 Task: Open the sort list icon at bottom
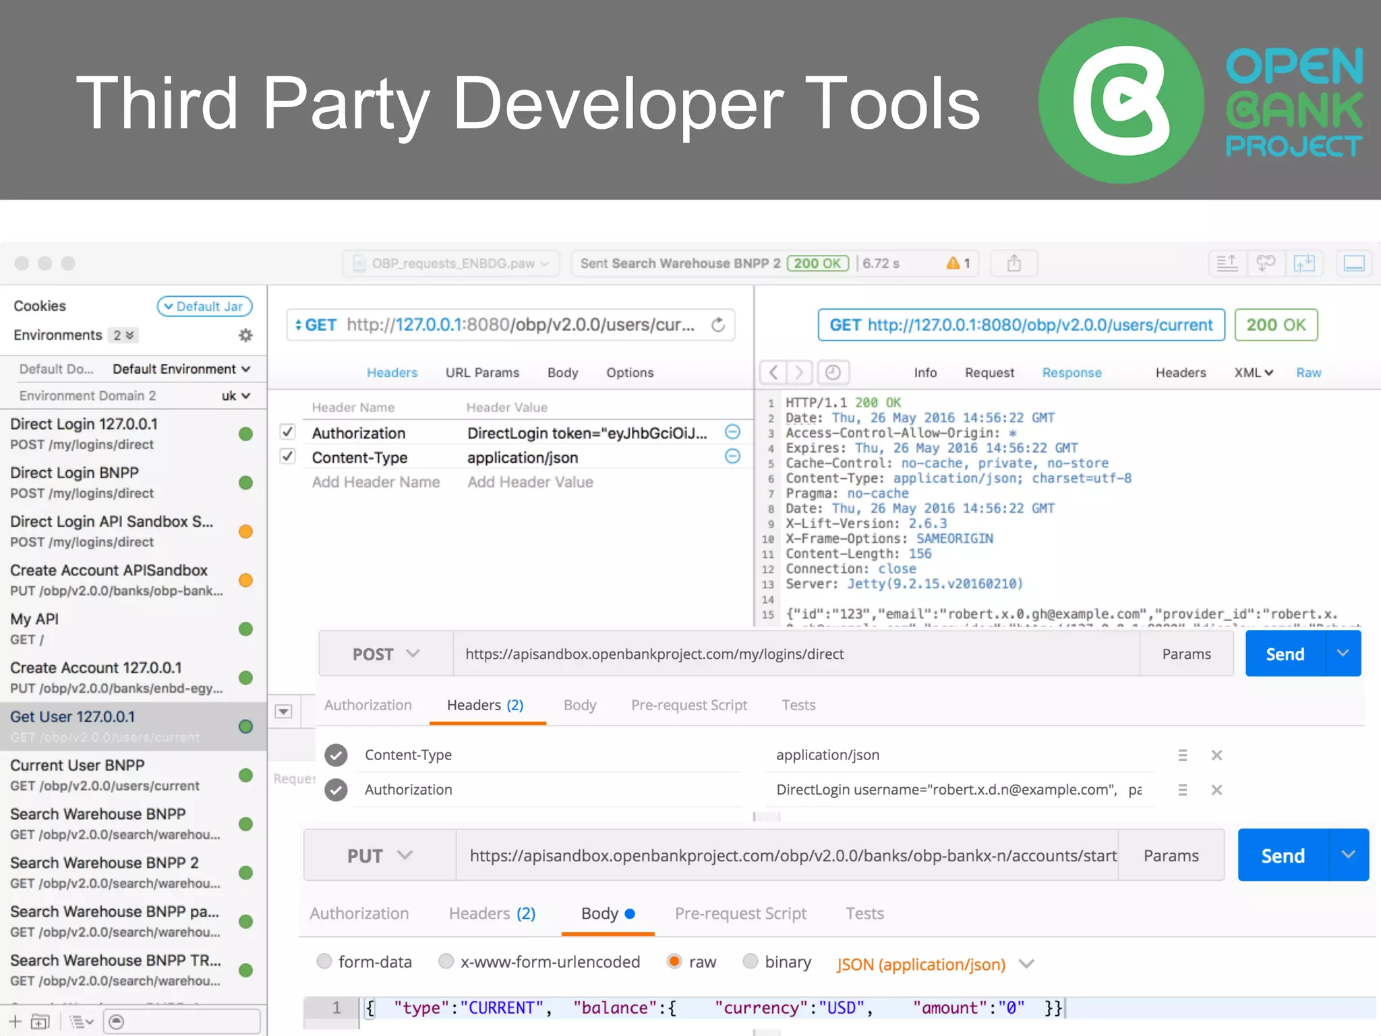(x=81, y=1022)
